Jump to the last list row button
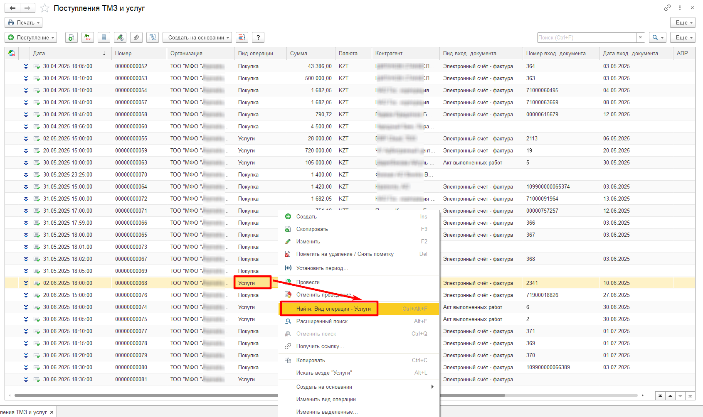 click(x=690, y=396)
